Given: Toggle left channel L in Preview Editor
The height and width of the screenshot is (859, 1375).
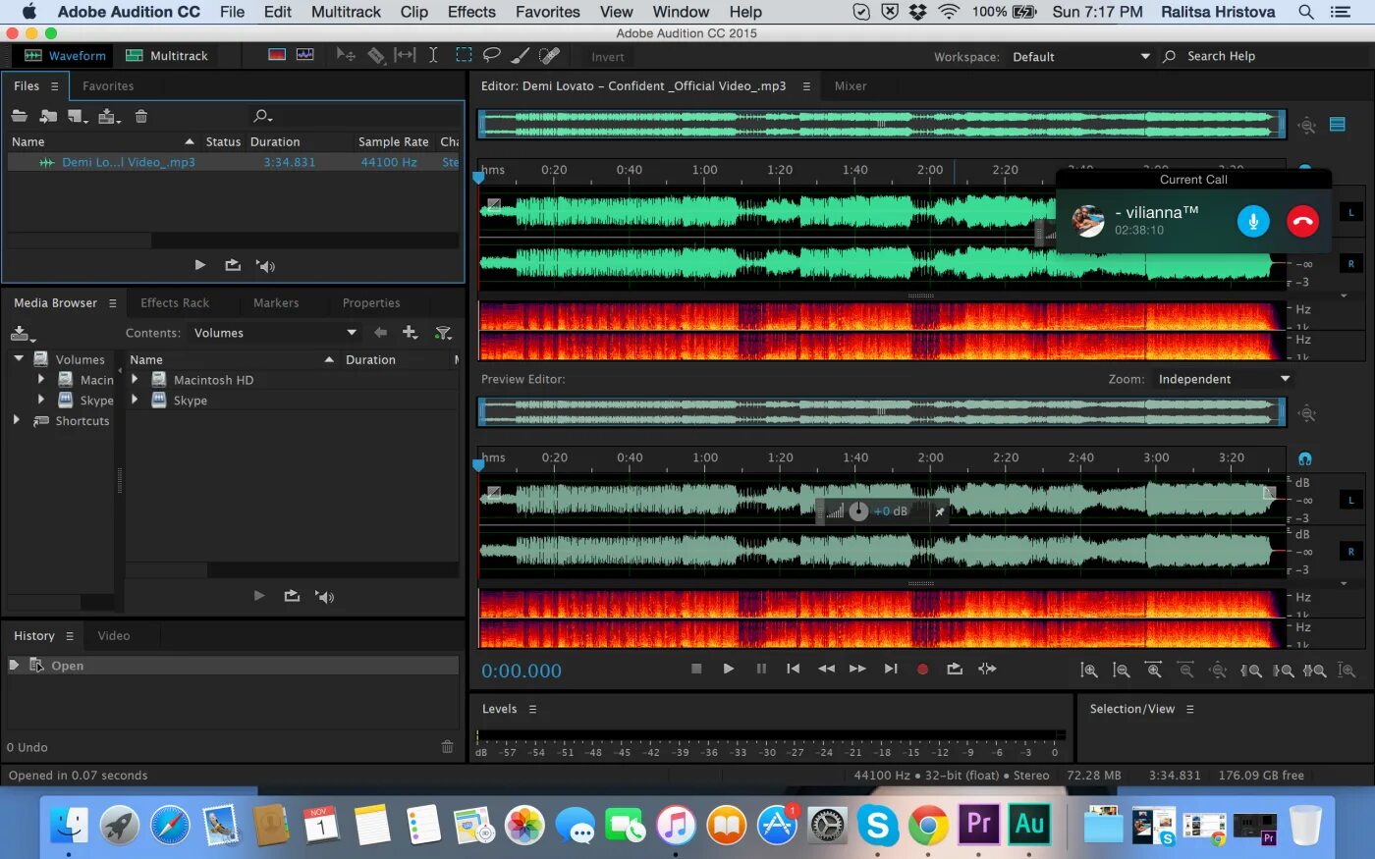Looking at the screenshot, I should coord(1351,500).
